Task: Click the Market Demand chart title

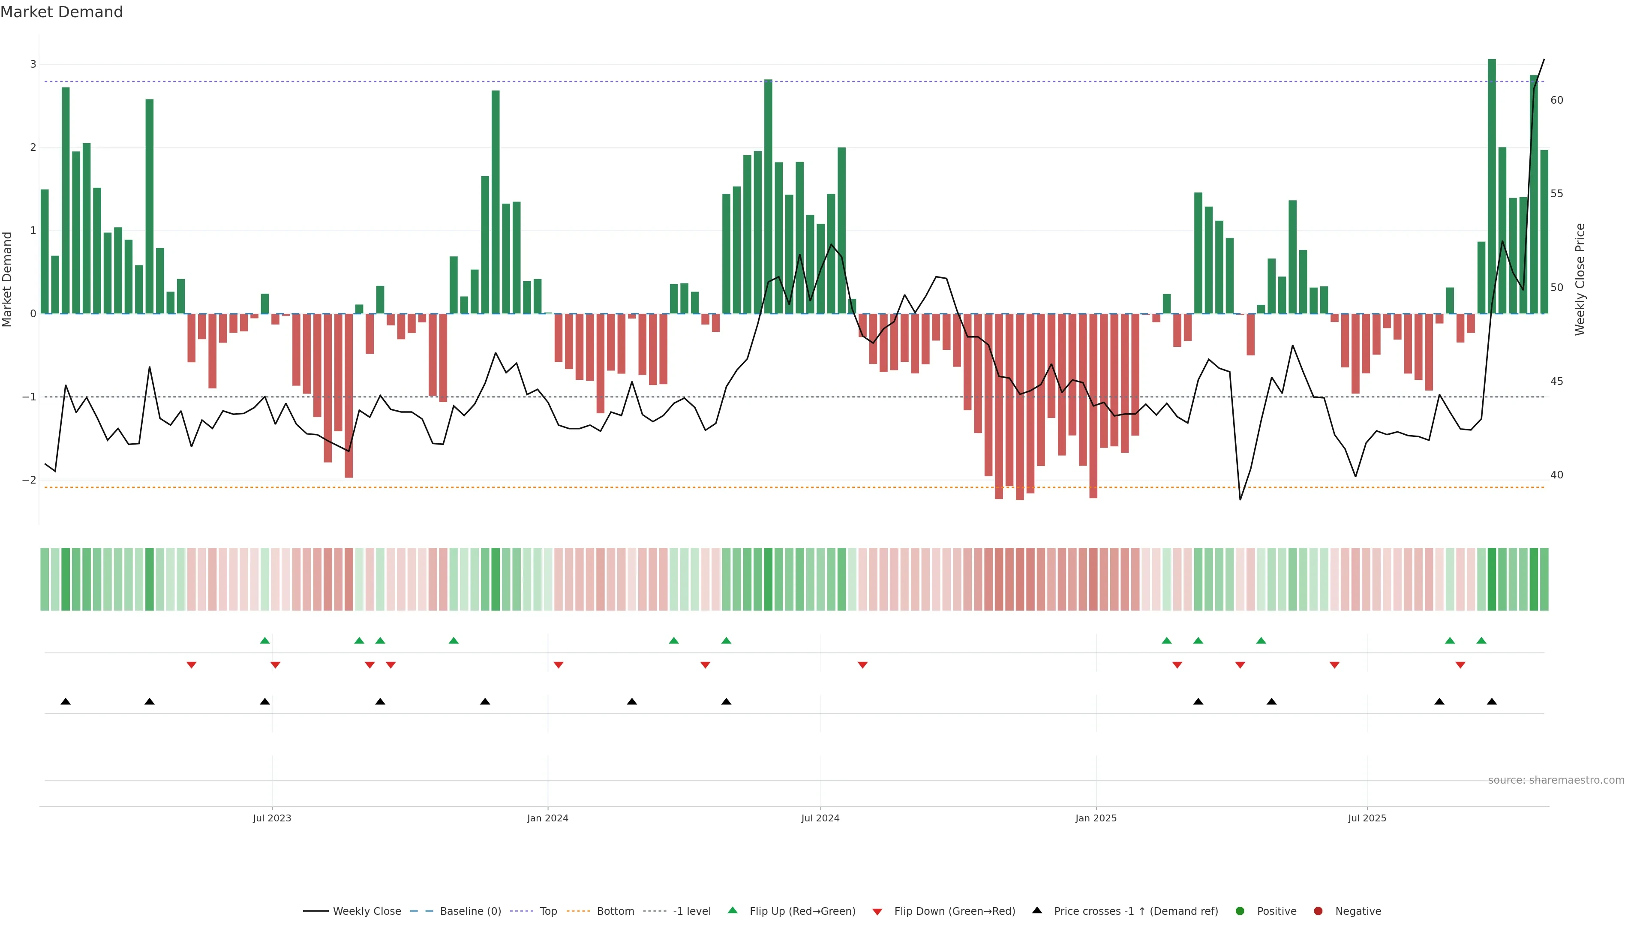Action: pos(61,12)
